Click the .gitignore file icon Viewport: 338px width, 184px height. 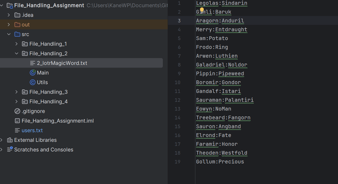click(x=17, y=111)
